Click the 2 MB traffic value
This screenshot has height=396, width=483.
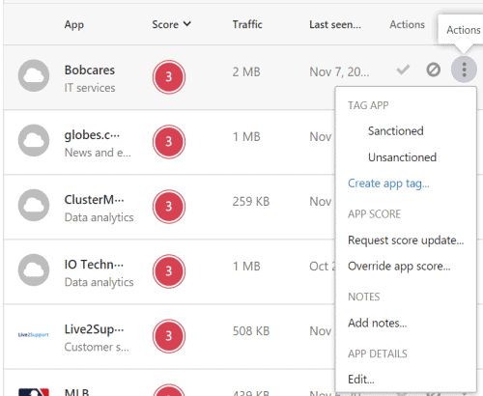pyautogui.click(x=246, y=72)
